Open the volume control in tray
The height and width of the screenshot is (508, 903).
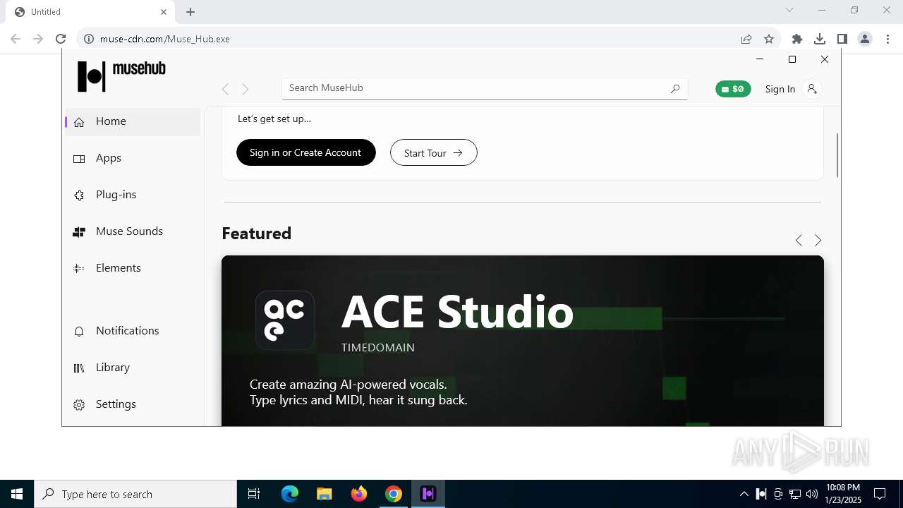pos(812,494)
